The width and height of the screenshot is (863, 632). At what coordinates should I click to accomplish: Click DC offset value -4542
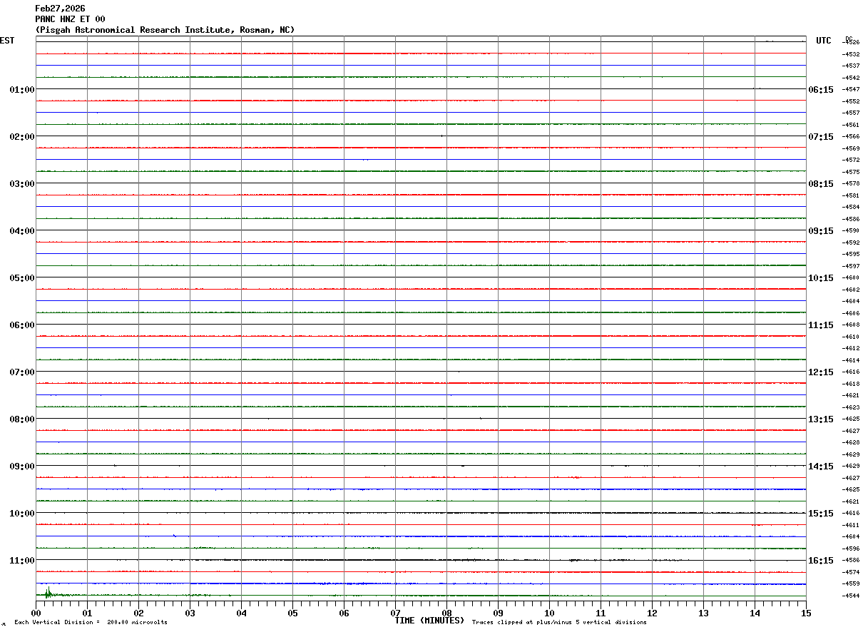(x=851, y=78)
